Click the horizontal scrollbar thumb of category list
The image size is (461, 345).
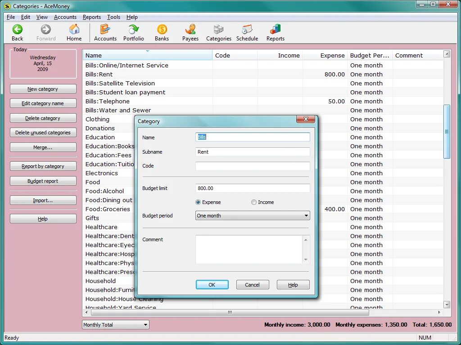tap(230, 313)
